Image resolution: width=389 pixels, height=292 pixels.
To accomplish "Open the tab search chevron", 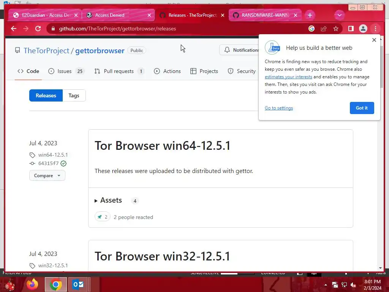I will pyautogui.click(x=339, y=15).
